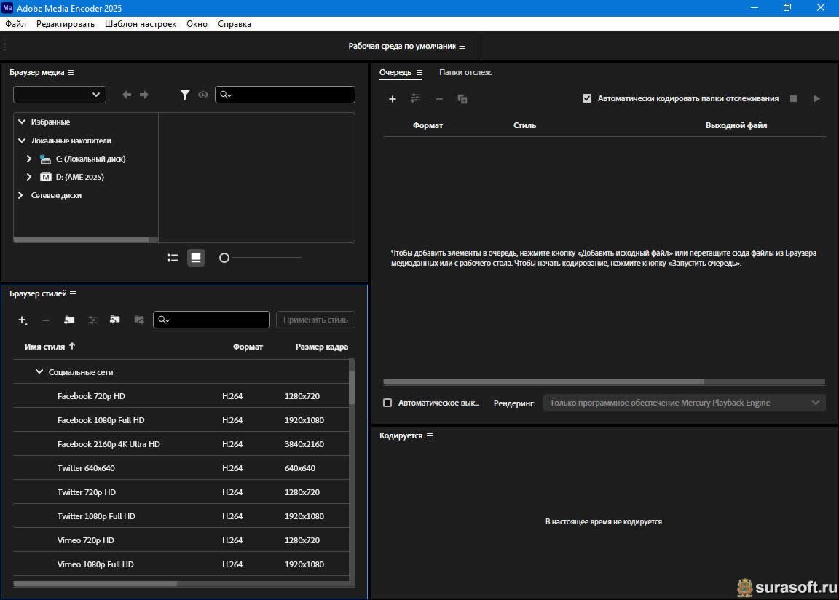This screenshot has height=600, width=839.
Task: Open the workspace menu hamburger icon
Action: pos(462,46)
